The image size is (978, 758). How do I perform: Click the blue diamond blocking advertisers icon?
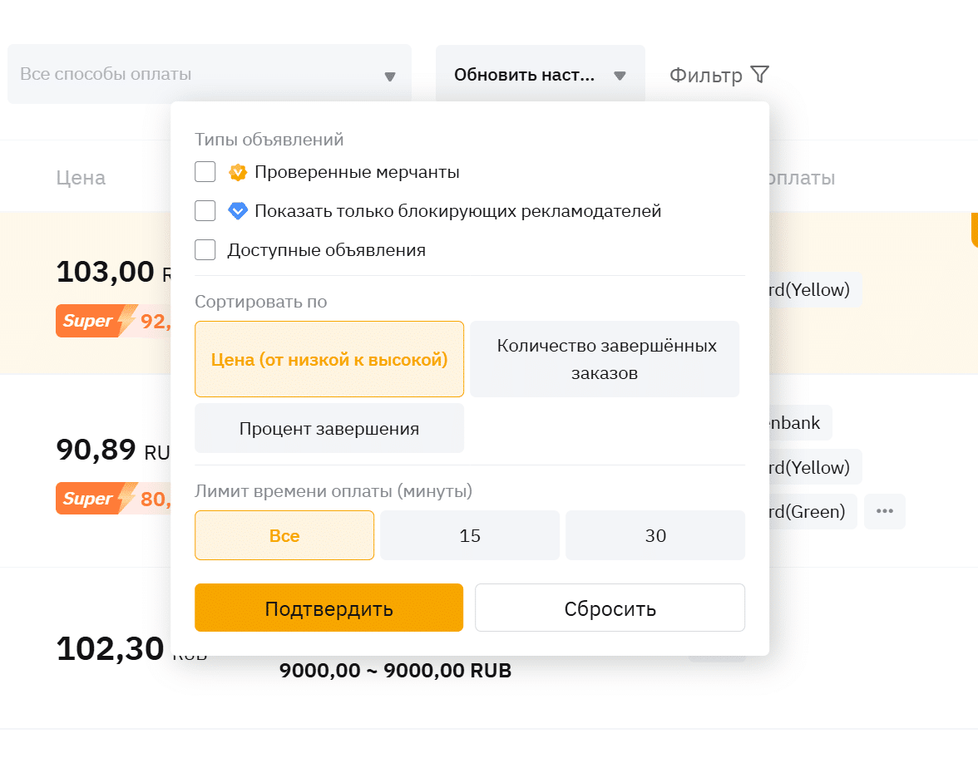click(238, 211)
